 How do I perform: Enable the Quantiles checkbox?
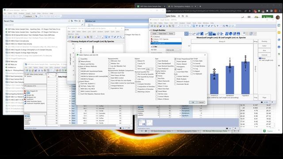point(79,59)
